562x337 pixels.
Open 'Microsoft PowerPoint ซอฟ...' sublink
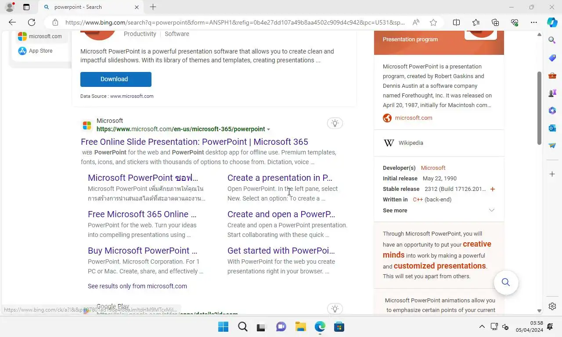click(143, 178)
